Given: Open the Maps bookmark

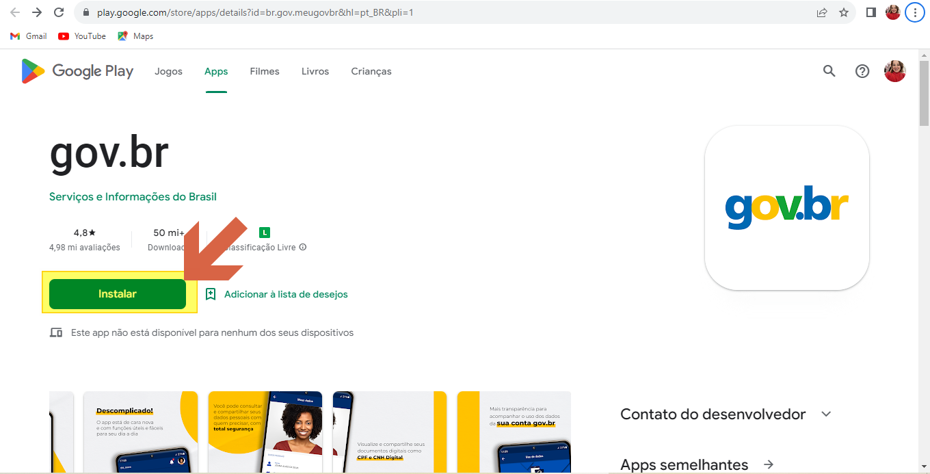Looking at the screenshot, I should pos(135,36).
